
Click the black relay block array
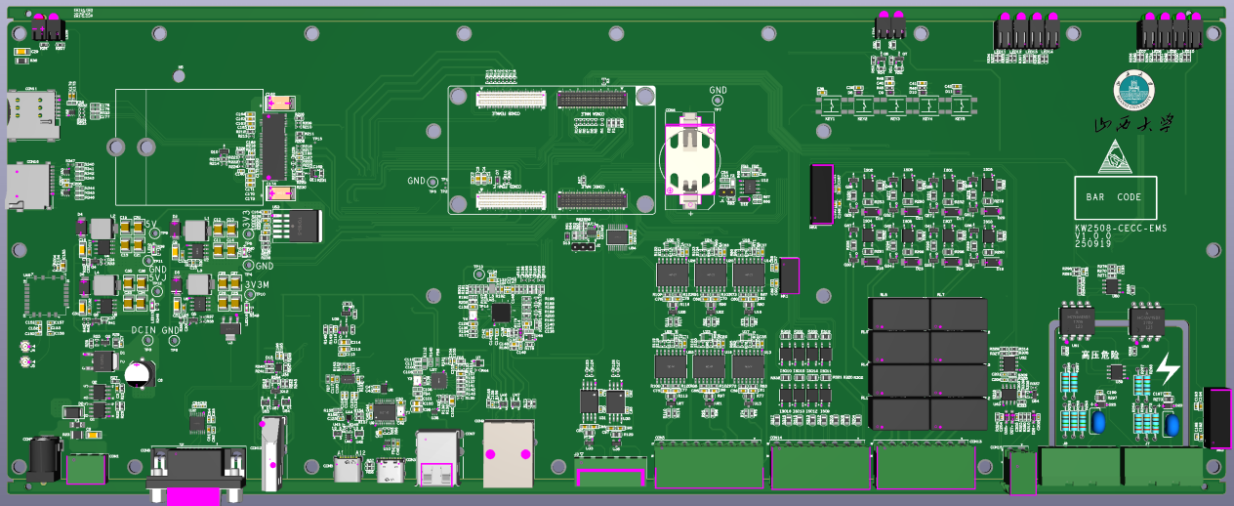pos(927,363)
